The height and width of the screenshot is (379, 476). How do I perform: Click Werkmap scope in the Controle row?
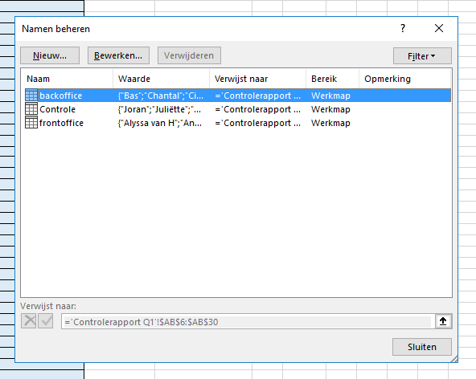330,109
